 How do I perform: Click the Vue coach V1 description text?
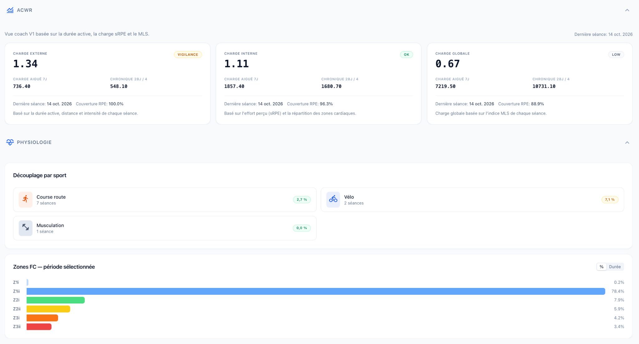click(x=77, y=34)
